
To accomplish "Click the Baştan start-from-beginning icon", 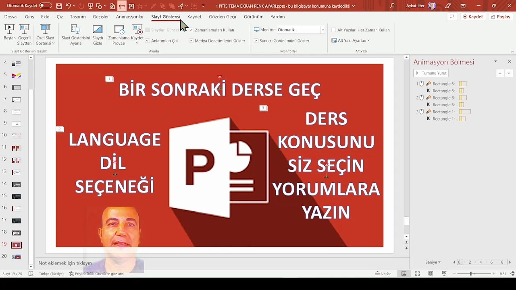I will (9, 29).
